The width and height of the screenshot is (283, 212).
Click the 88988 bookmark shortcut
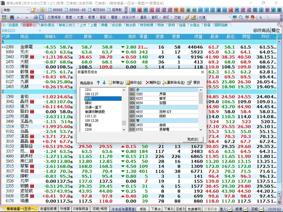(x=55, y=10)
